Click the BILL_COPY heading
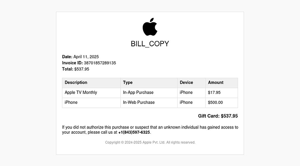This screenshot has width=300, height=166. 150,44
